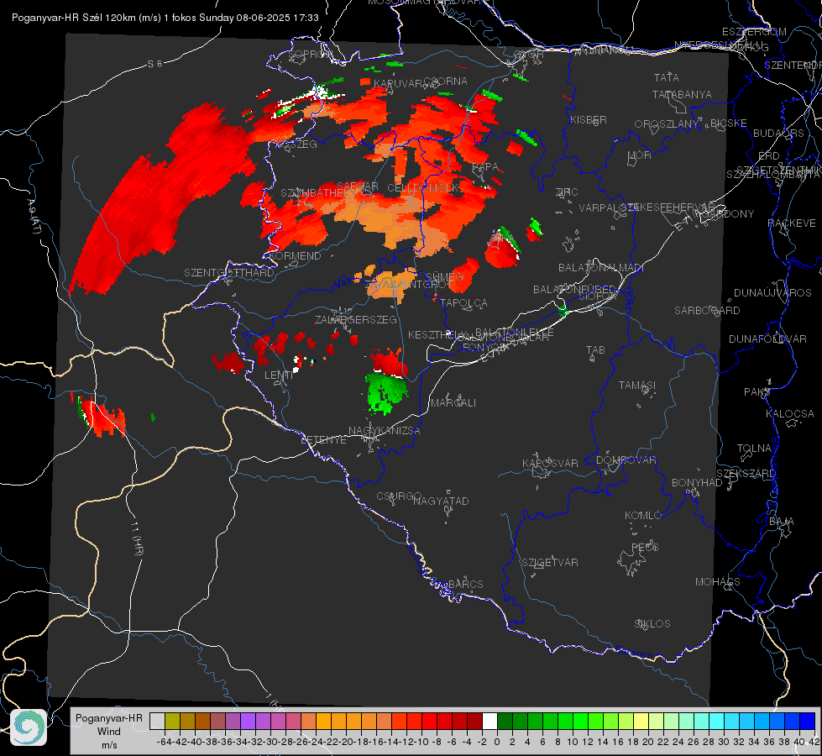Click the NAGYKANIZSA city label
822x756 pixels.
385,431
